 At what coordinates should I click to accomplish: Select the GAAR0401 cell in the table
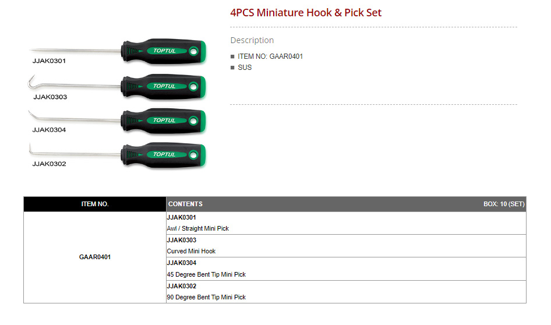tap(95, 257)
